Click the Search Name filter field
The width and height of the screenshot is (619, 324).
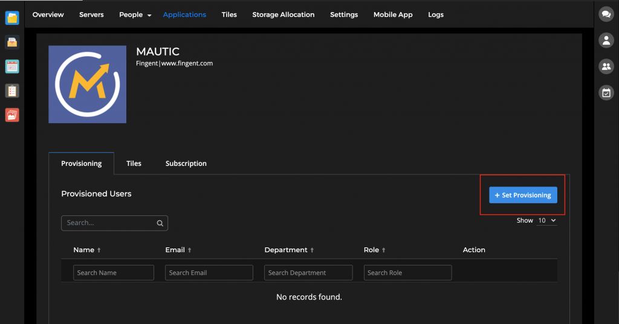pos(114,273)
